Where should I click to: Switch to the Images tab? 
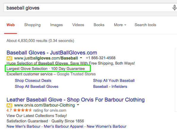[57, 25]
